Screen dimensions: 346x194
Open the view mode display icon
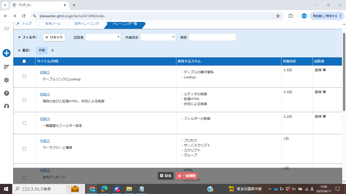[x=7, y=67]
